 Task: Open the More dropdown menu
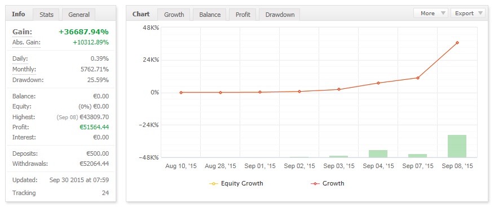(x=431, y=13)
